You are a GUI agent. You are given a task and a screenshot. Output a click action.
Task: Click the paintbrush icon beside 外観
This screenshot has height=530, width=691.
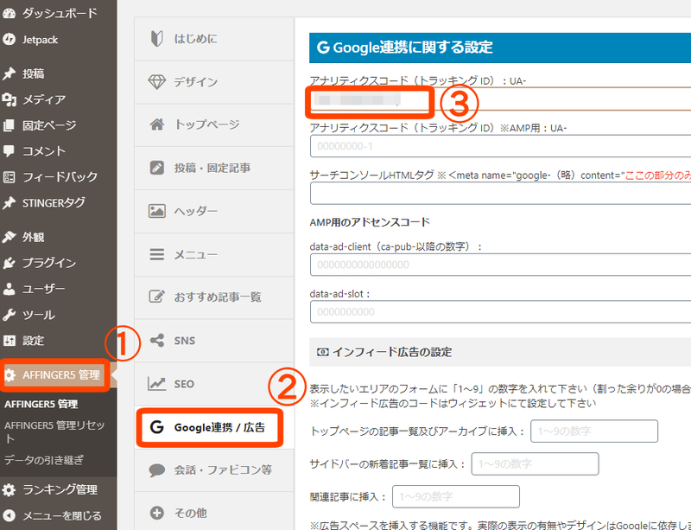[9, 237]
